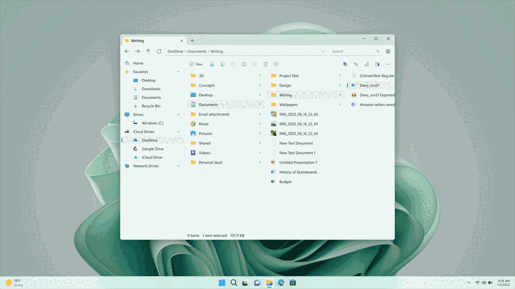
Task: Rename the selection using the Rename icon
Action: tap(244, 64)
